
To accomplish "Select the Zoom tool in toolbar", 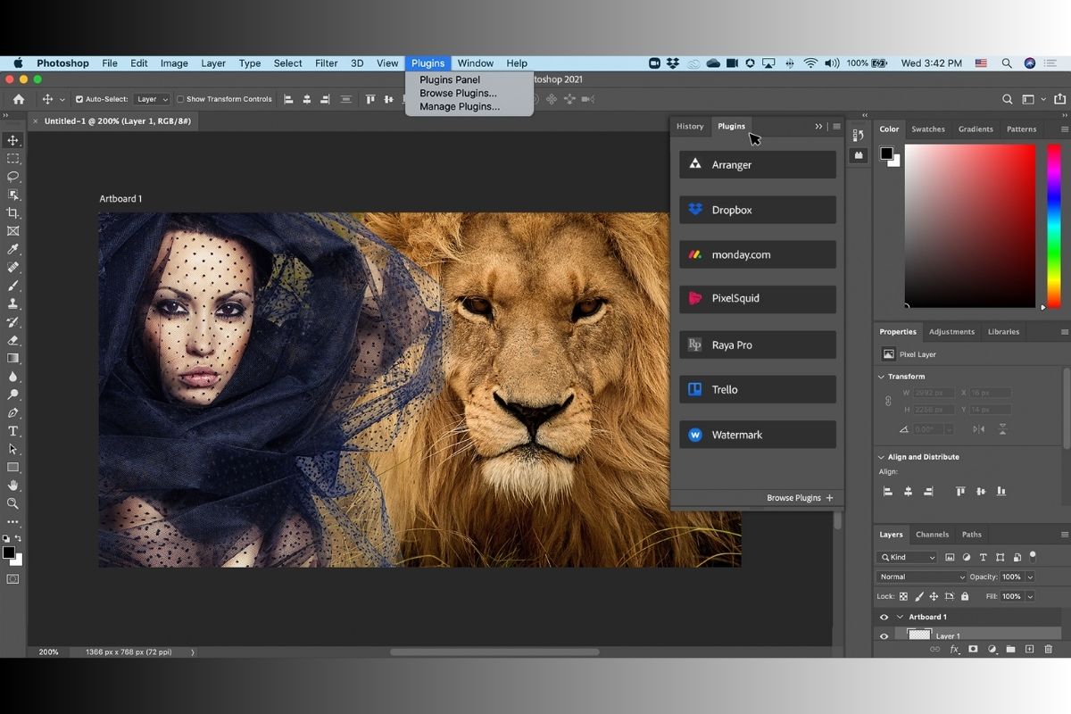I will 12,503.
